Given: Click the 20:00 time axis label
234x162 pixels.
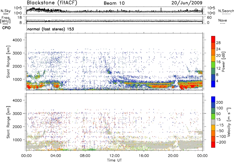Looking at the screenshot, I should click(x=173, y=156).
